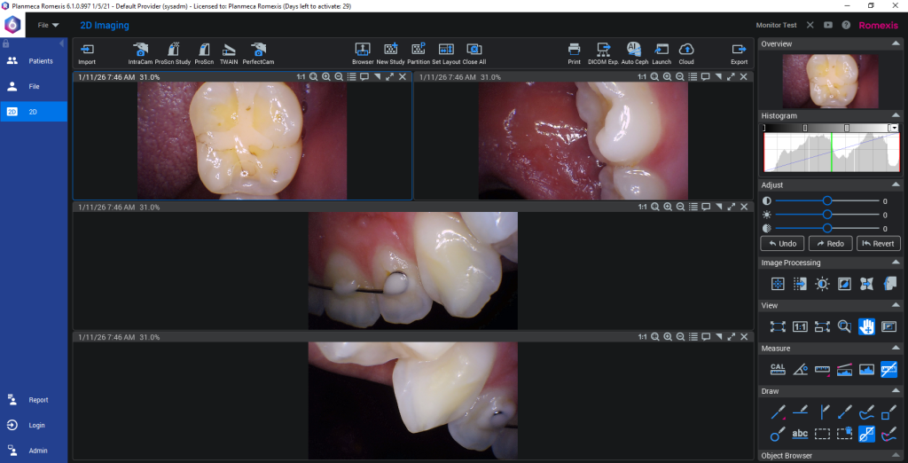
Task: Collapse the Image Processing panel
Action: [896, 263]
